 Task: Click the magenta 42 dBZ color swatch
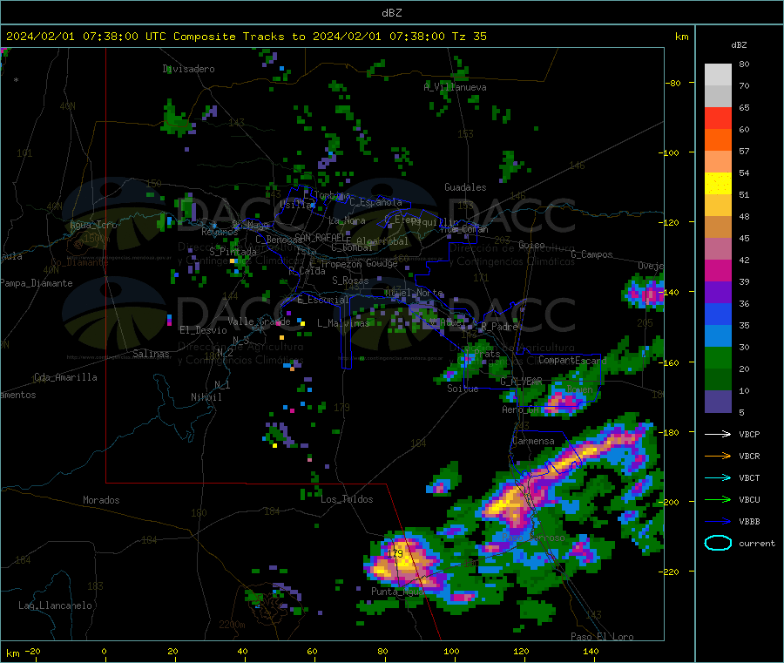(718, 270)
